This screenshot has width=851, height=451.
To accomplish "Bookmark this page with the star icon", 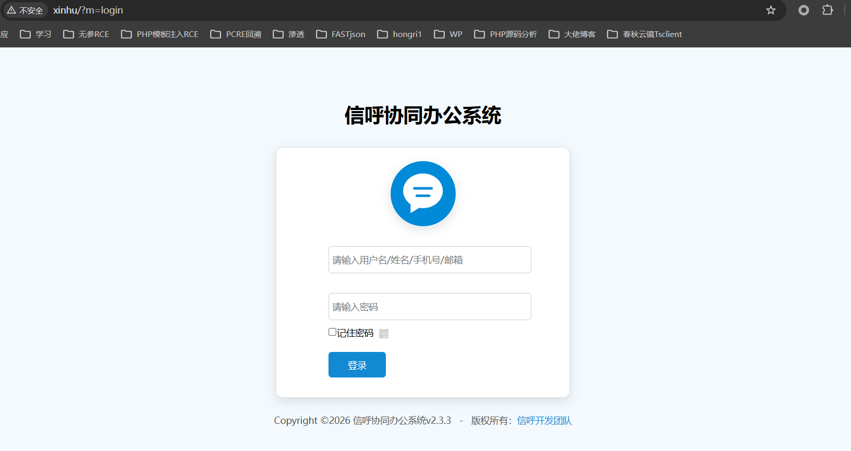I will point(771,10).
